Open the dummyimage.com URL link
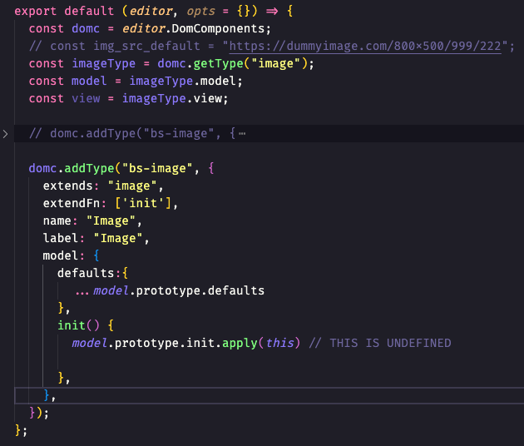Screen dimensions: 524x446 [365, 46]
